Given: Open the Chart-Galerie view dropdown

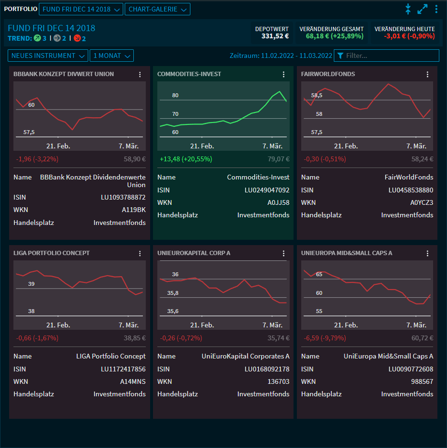Looking at the screenshot, I should click(x=157, y=9).
